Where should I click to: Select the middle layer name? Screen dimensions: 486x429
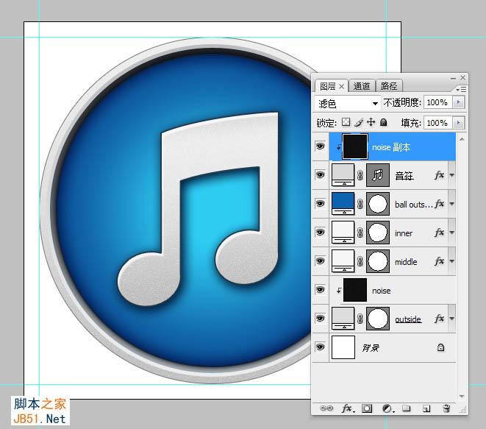(406, 262)
